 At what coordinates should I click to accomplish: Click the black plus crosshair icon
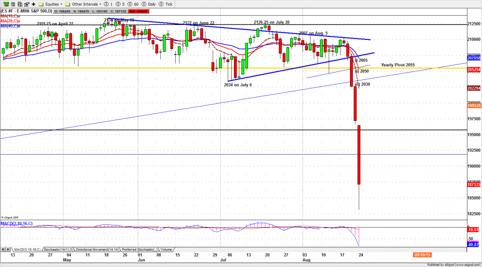(x=33, y=4)
